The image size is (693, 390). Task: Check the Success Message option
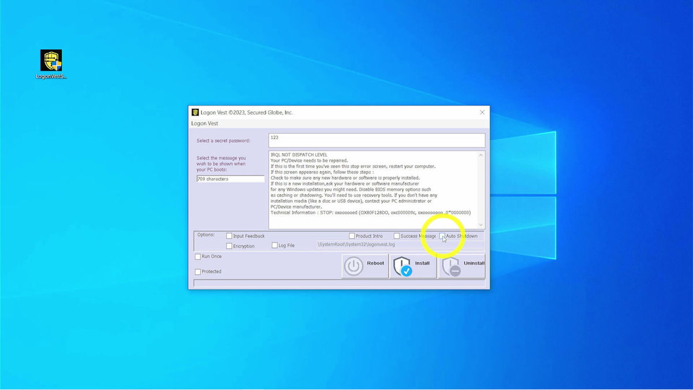[x=397, y=236]
